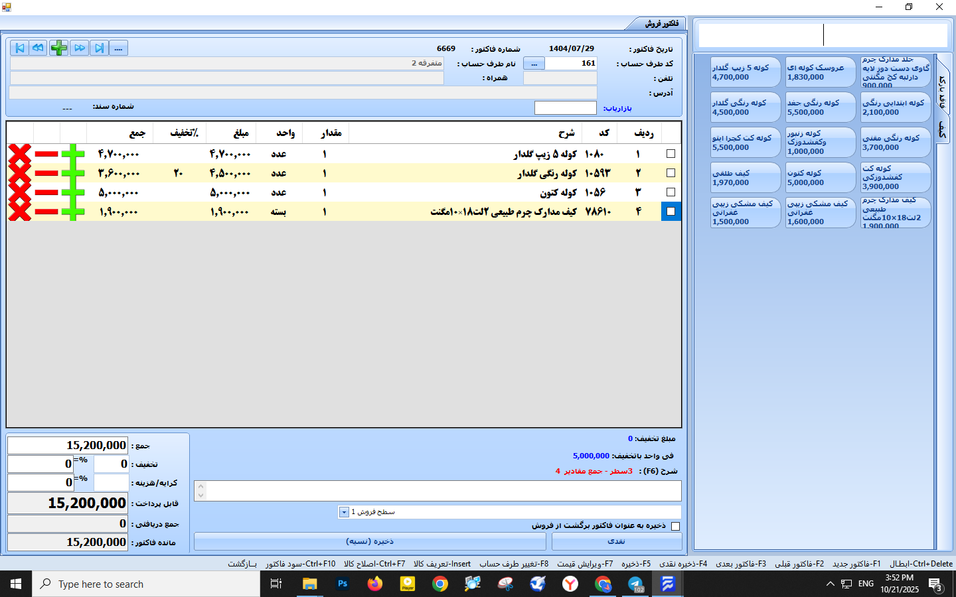Remove row 4 using the red X
This screenshot has height=597, width=956.
(20, 212)
